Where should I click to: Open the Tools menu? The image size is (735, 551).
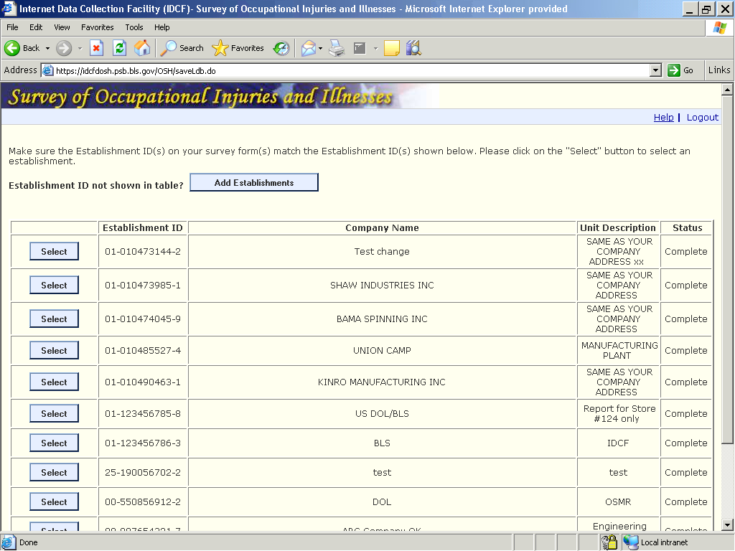click(x=134, y=27)
